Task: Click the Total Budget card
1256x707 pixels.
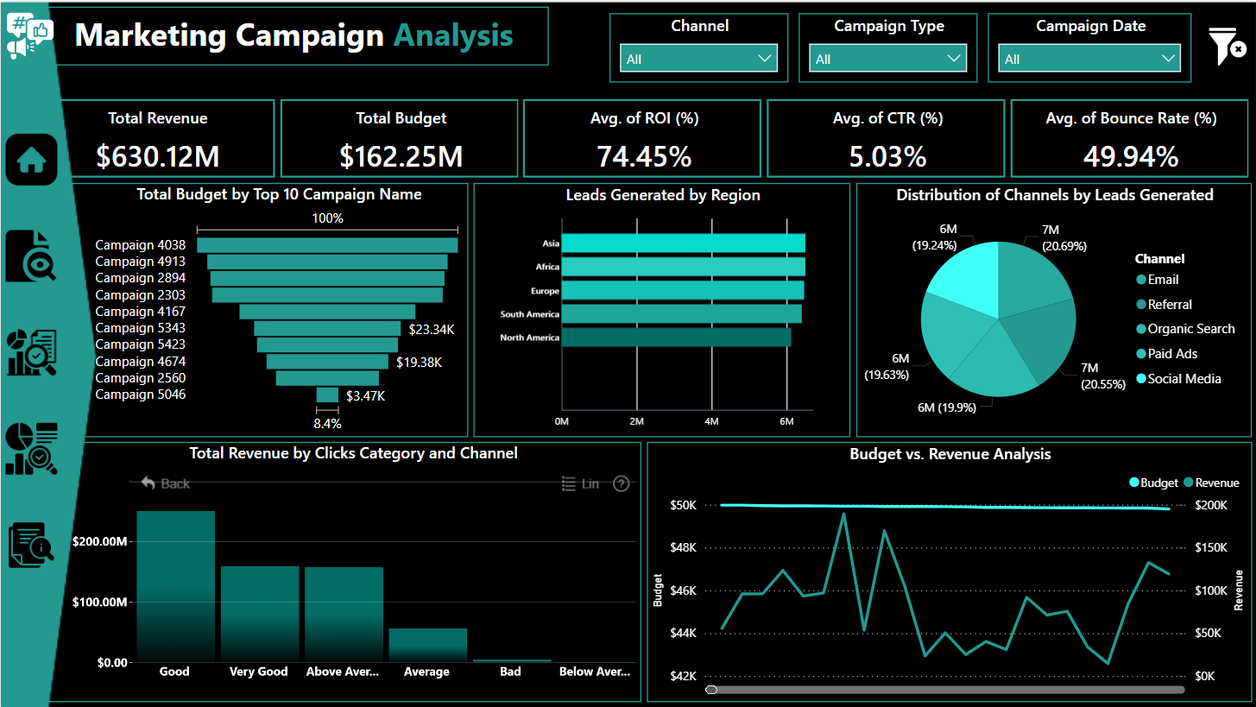Action: pos(400,138)
